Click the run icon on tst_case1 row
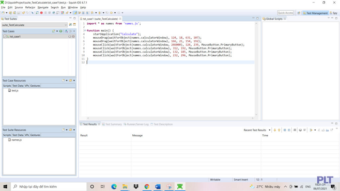This screenshot has height=191, width=340. click(70, 36)
